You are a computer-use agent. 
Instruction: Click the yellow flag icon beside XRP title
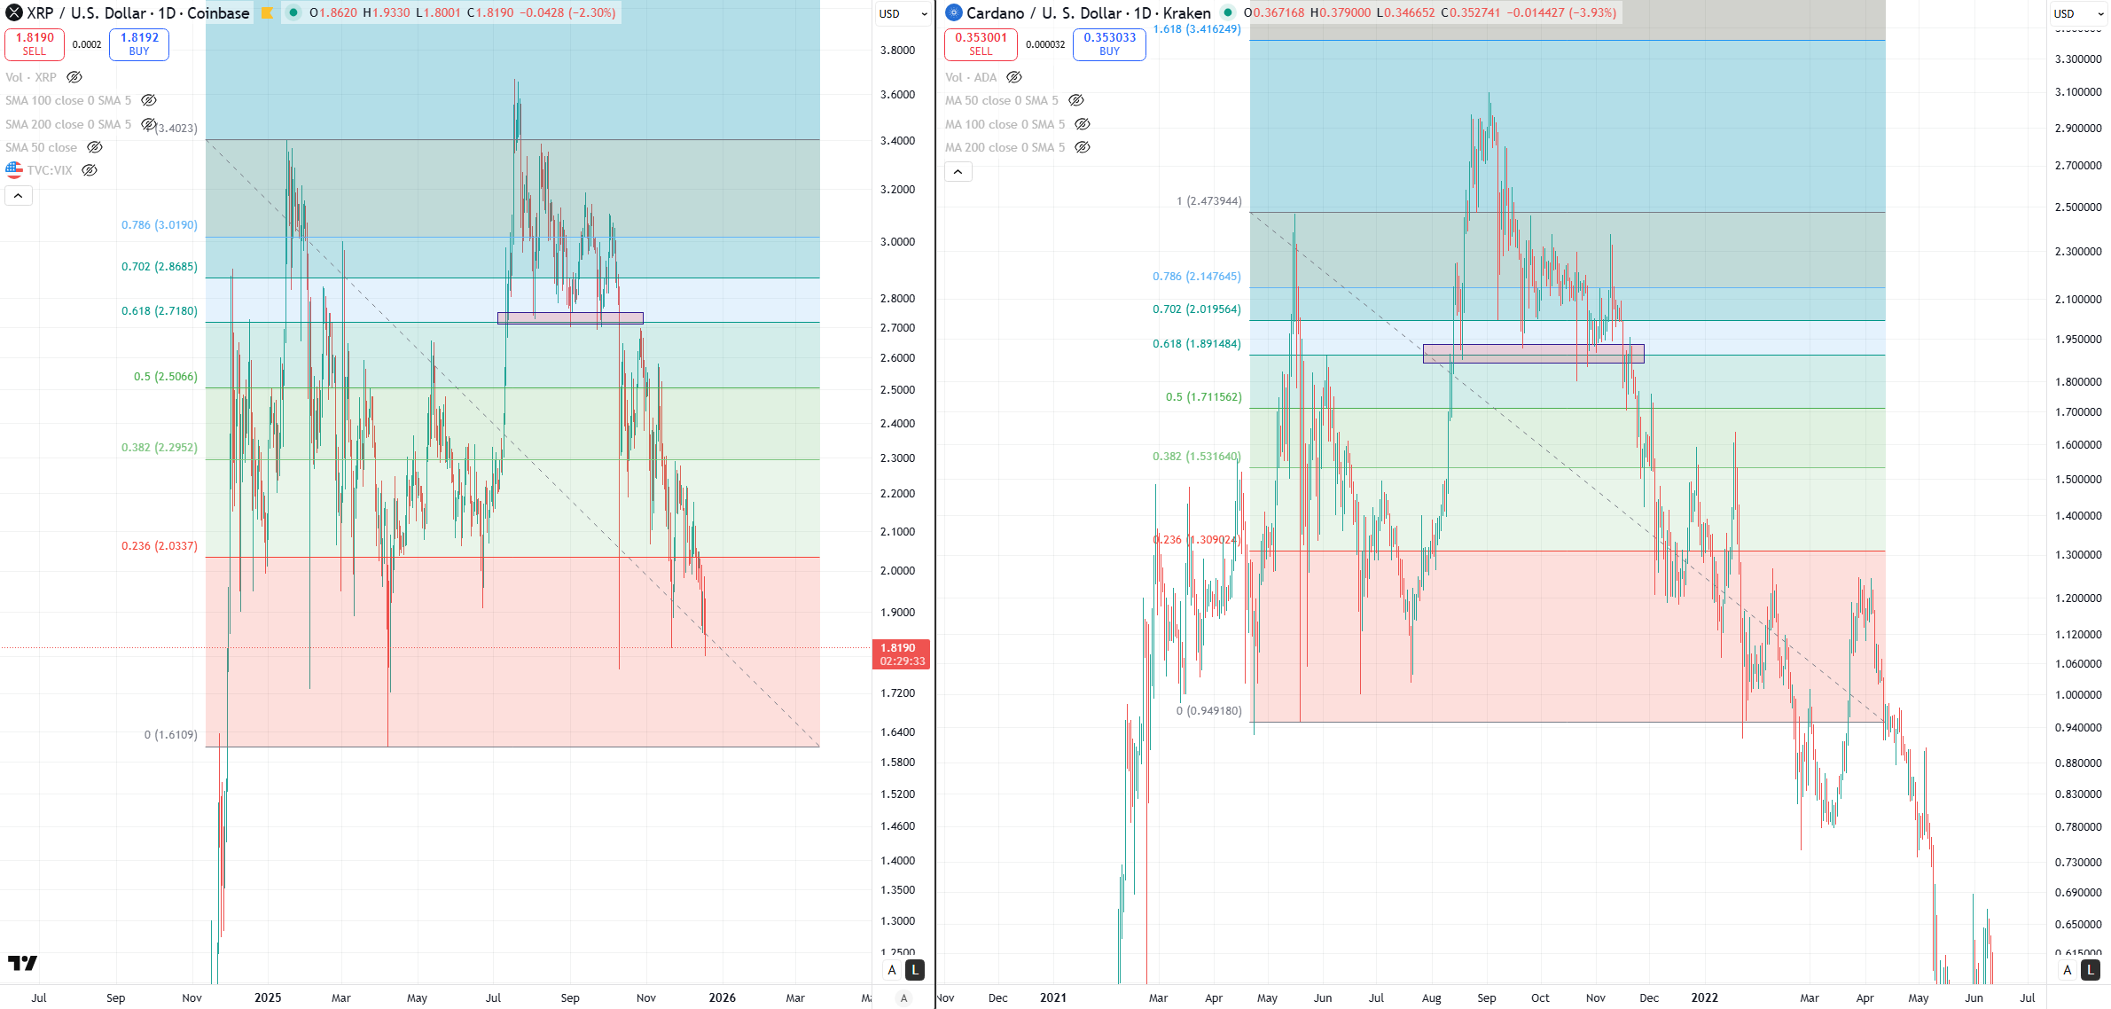(x=265, y=12)
